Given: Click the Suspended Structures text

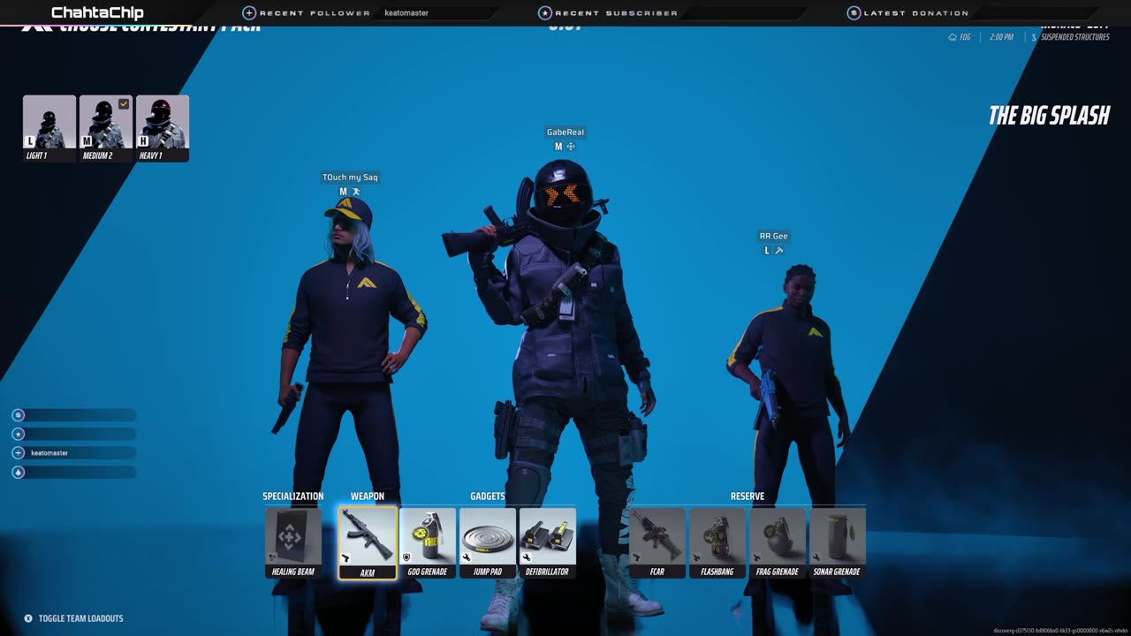Looking at the screenshot, I should pyautogui.click(x=1074, y=37).
